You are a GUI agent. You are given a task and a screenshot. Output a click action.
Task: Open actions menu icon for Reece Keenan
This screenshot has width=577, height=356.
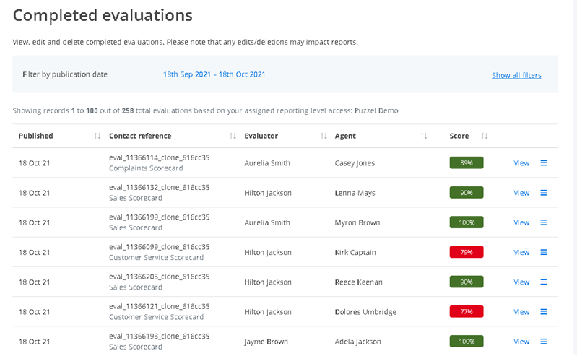(544, 282)
